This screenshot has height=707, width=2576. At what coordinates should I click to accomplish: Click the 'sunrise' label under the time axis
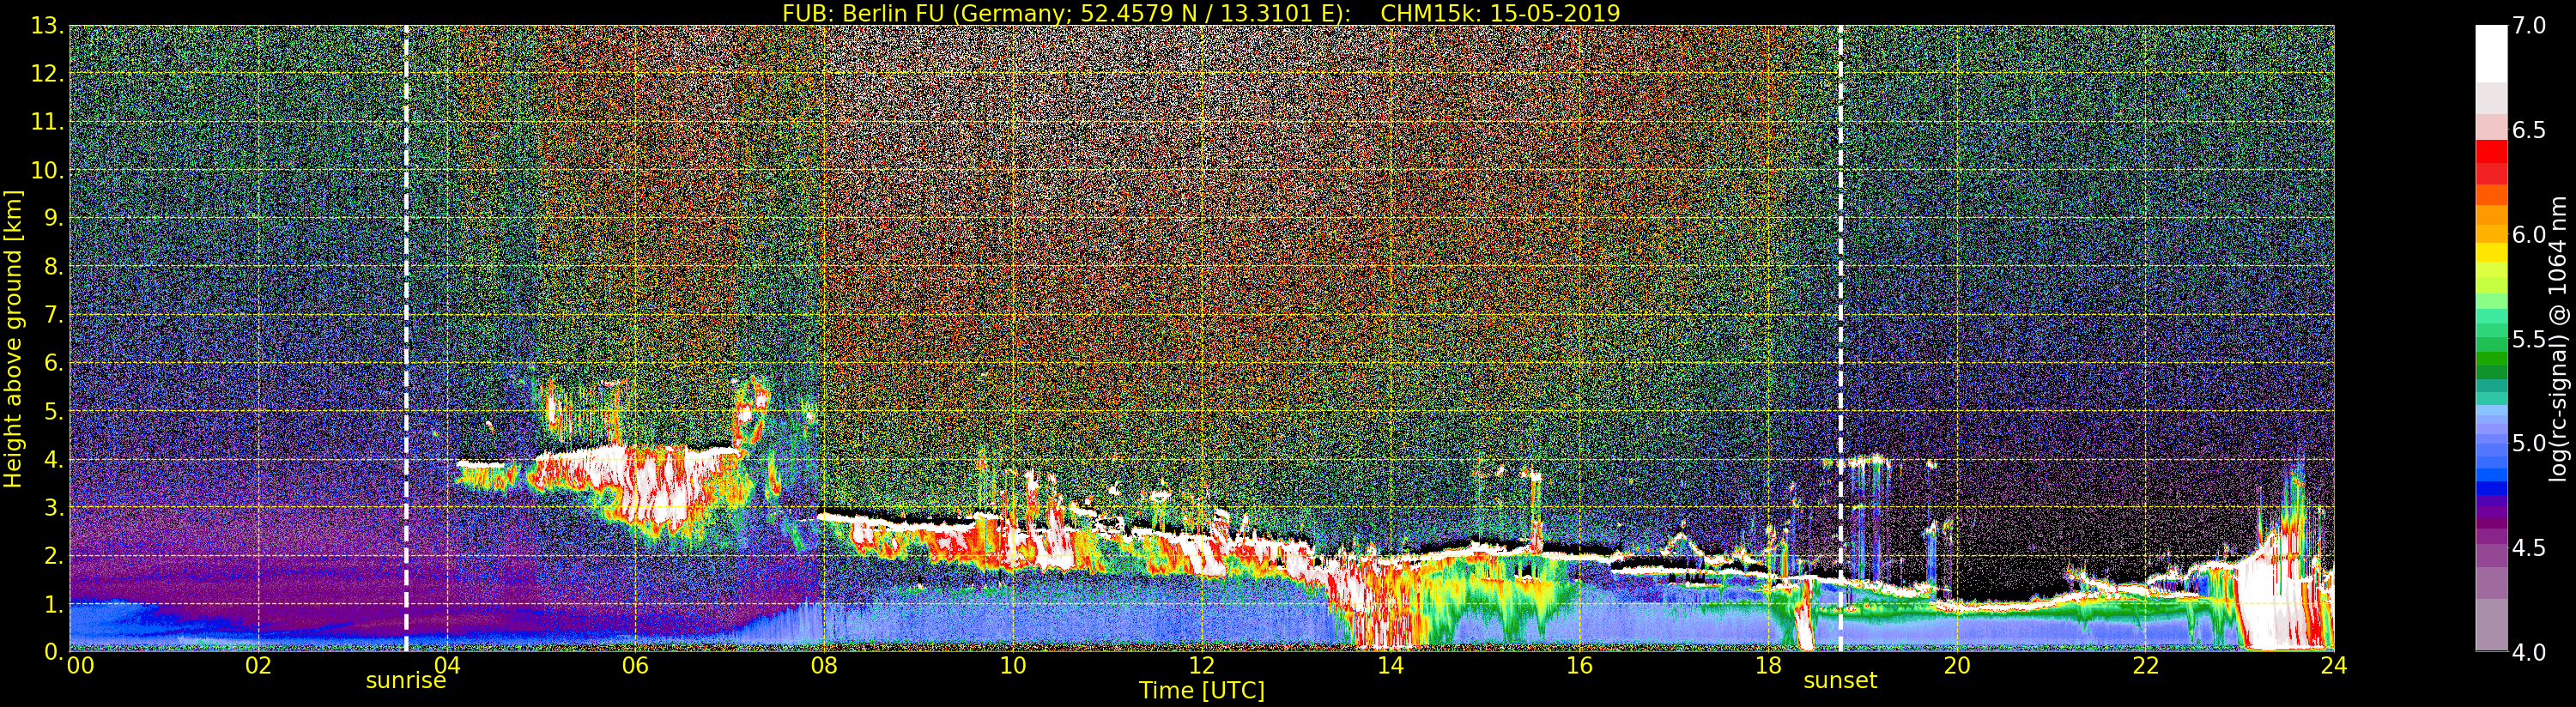[x=405, y=681]
